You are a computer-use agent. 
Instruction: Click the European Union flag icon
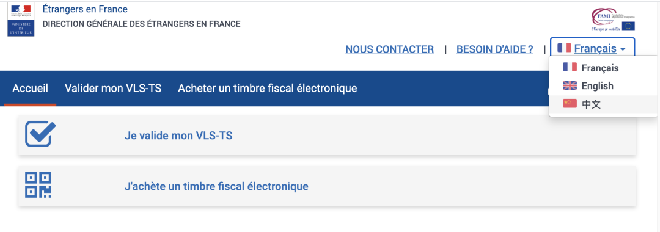pyautogui.click(x=629, y=26)
